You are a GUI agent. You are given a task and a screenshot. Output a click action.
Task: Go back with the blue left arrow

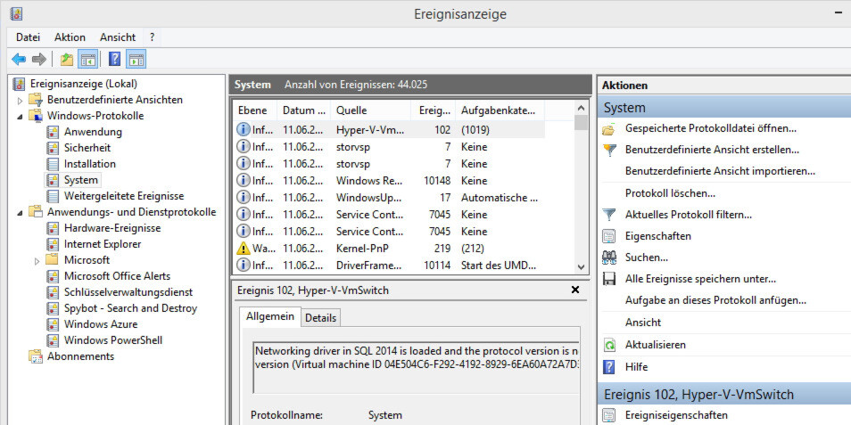pos(19,59)
